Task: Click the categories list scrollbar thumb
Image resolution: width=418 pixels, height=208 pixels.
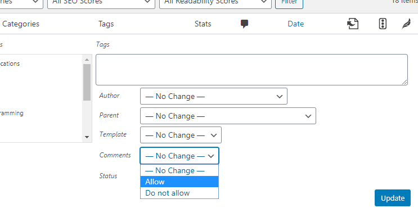Action: (x=87, y=82)
